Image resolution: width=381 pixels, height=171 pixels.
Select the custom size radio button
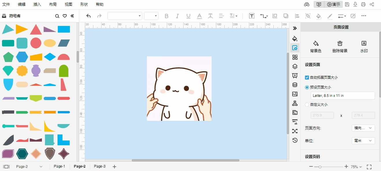pyautogui.click(x=307, y=105)
